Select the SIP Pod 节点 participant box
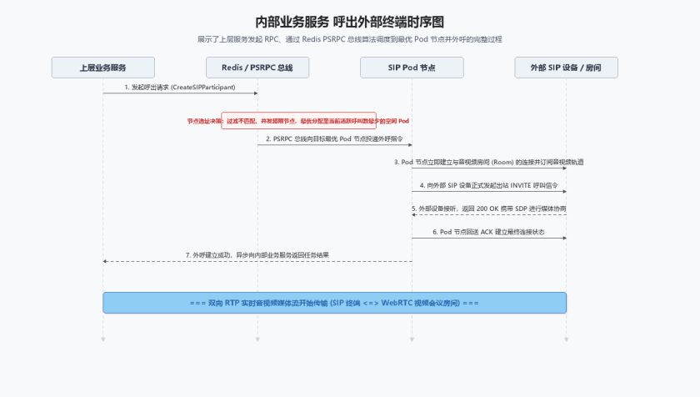The height and width of the screenshot is (397, 700). tap(412, 68)
